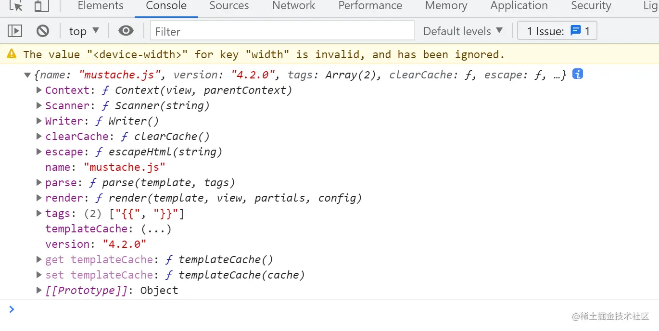The width and height of the screenshot is (659, 331).
Task: Expand the escape function entry
Action: (x=39, y=152)
